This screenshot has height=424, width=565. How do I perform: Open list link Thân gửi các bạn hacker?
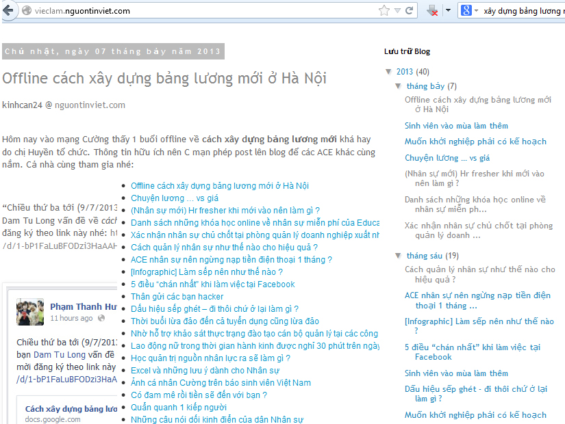point(177,296)
